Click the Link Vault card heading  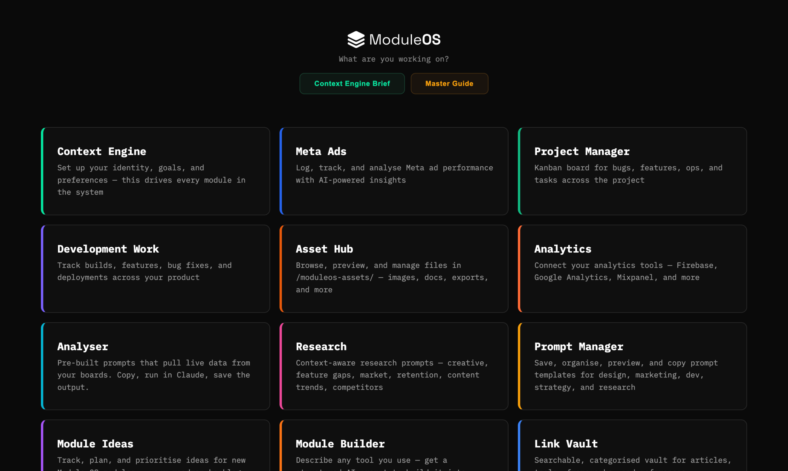[566, 444]
